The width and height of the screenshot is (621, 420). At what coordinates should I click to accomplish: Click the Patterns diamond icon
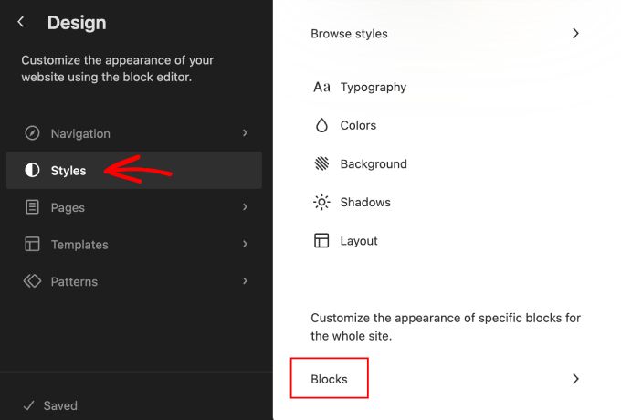33,281
